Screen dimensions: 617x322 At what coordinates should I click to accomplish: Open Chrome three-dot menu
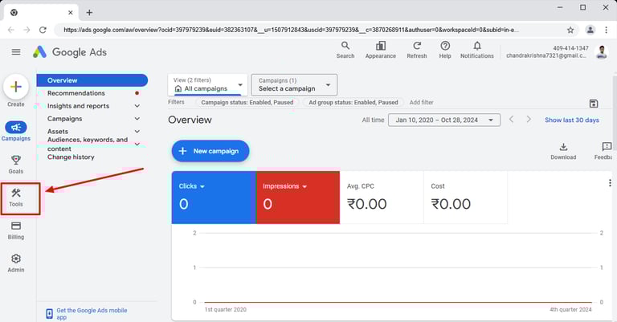click(x=606, y=30)
